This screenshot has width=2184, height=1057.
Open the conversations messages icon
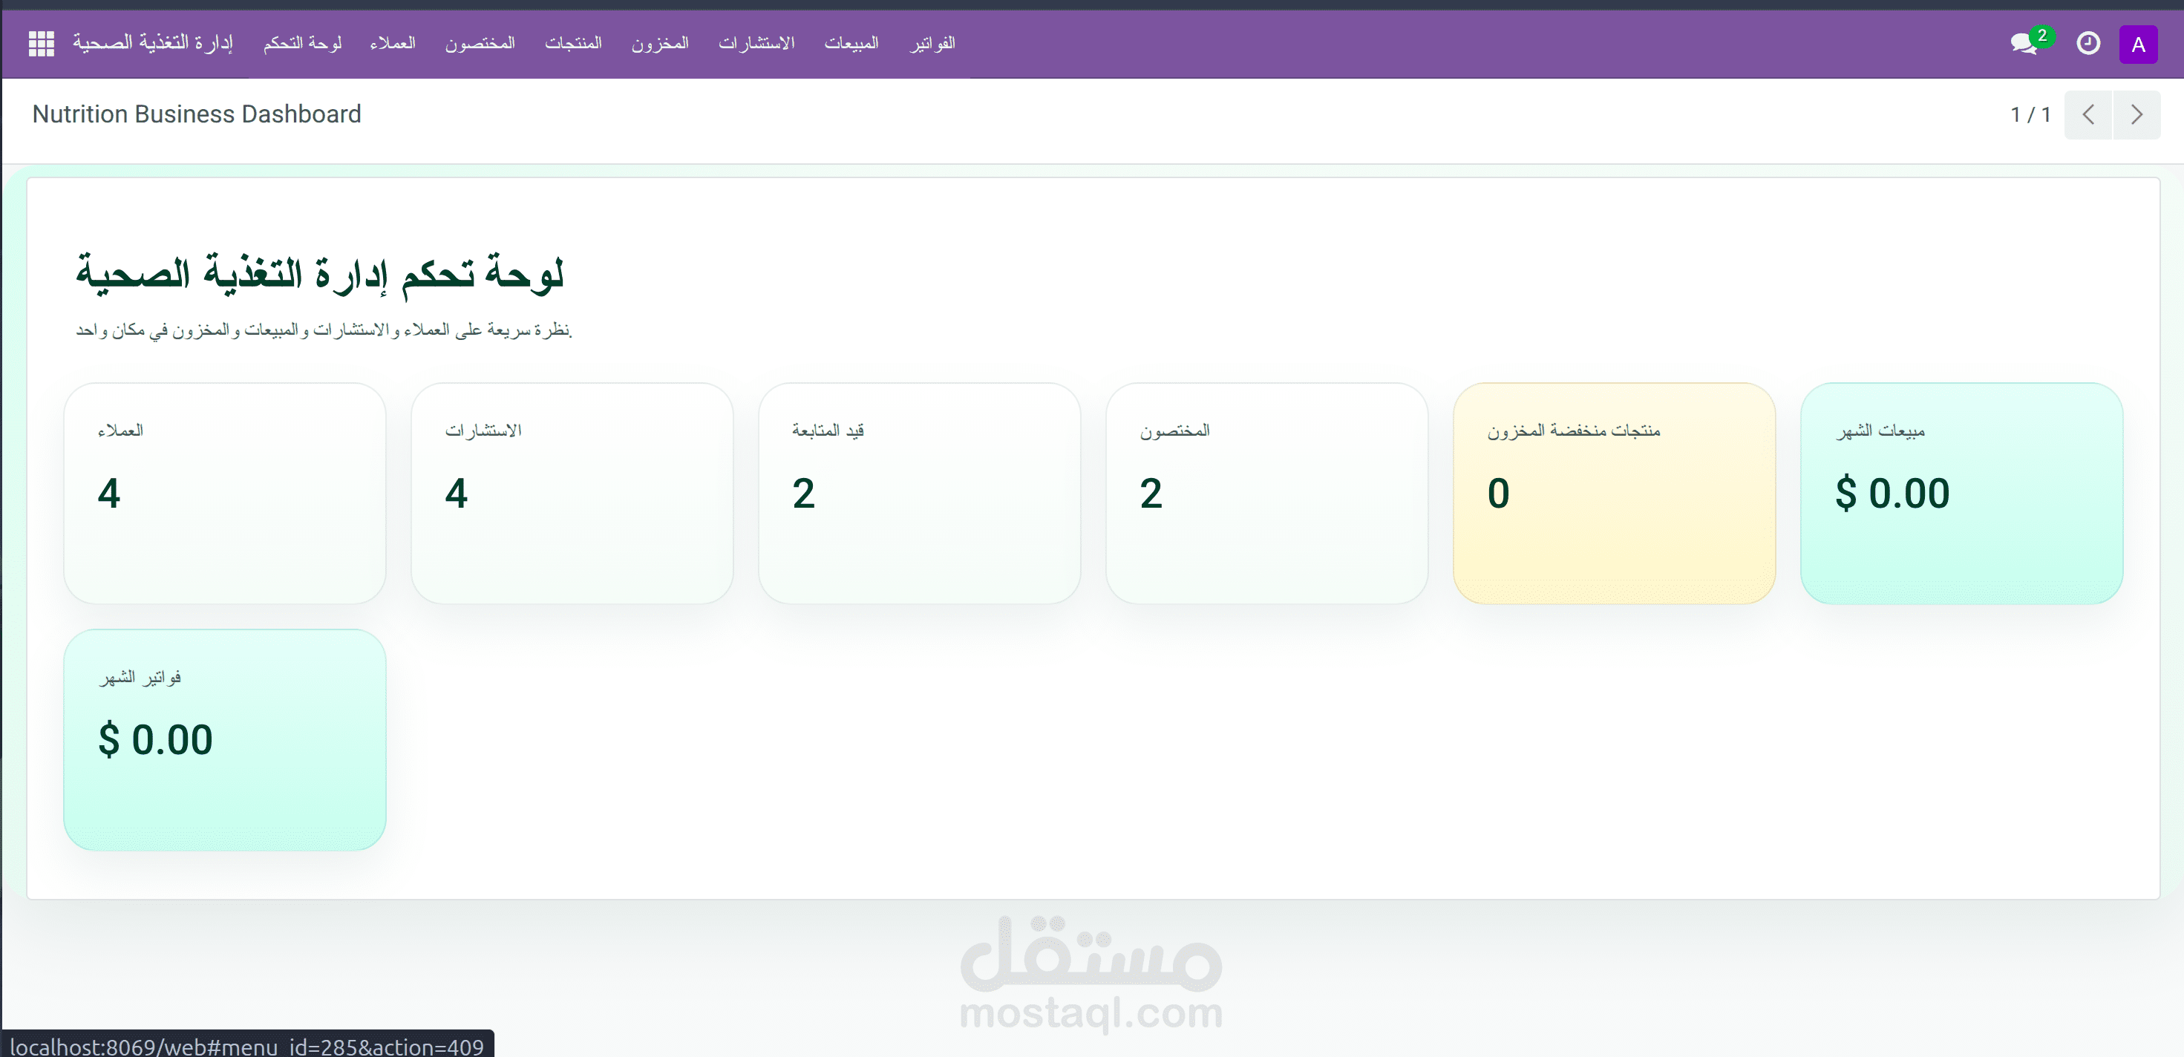point(2024,43)
